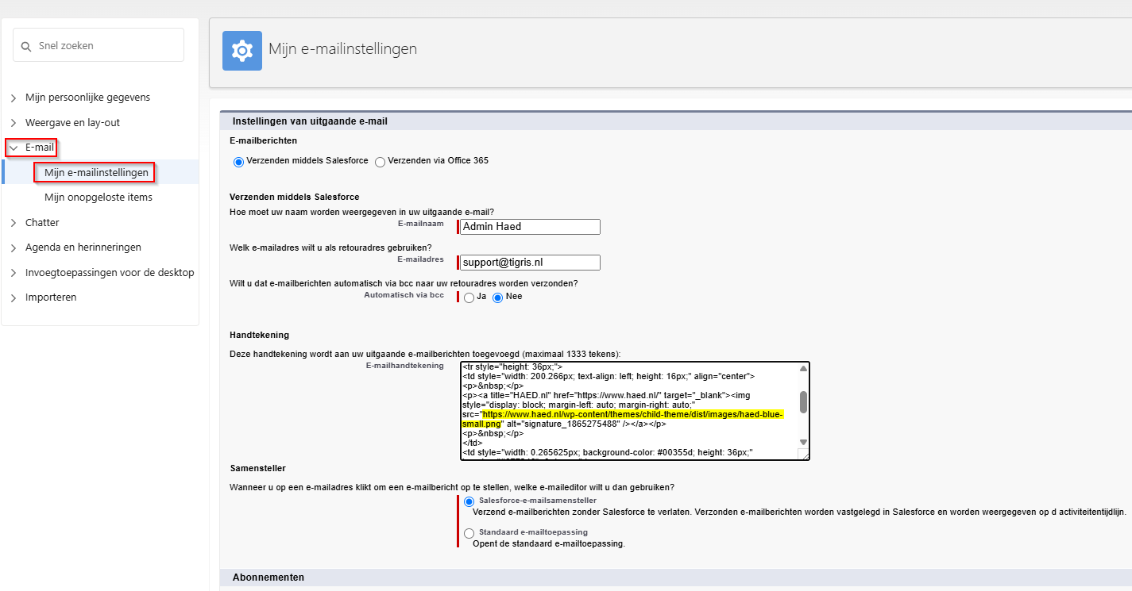Open Mijn persoonlijke gegevens menu item
The height and width of the screenshot is (591, 1132).
pos(87,98)
